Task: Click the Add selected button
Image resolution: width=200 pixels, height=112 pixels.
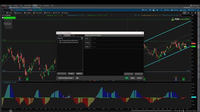Action: pyautogui.click(x=62, y=73)
